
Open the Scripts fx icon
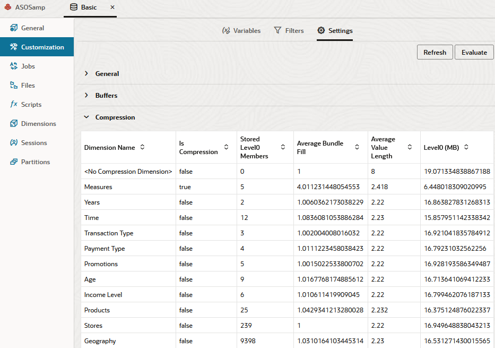pos(14,104)
